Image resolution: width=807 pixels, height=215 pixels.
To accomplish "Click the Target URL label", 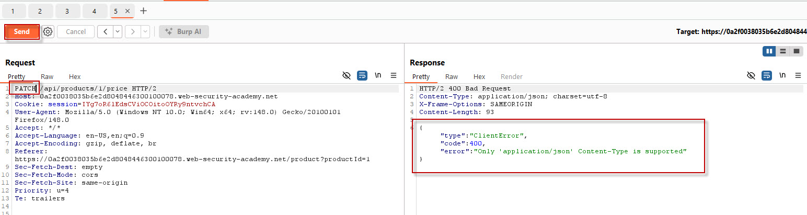I will pos(741,32).
